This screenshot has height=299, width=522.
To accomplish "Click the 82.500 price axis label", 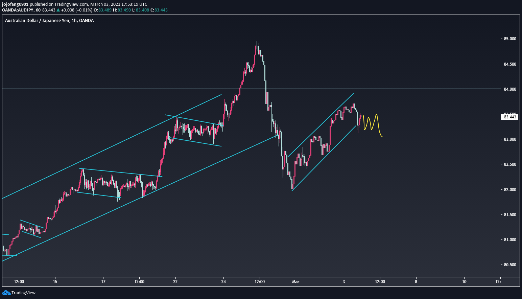I will click(510, 164).
